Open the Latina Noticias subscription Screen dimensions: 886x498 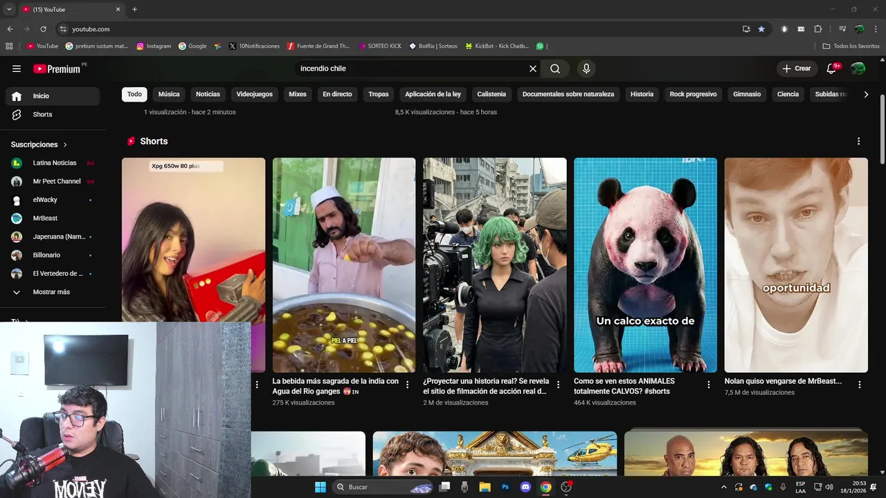53,163
